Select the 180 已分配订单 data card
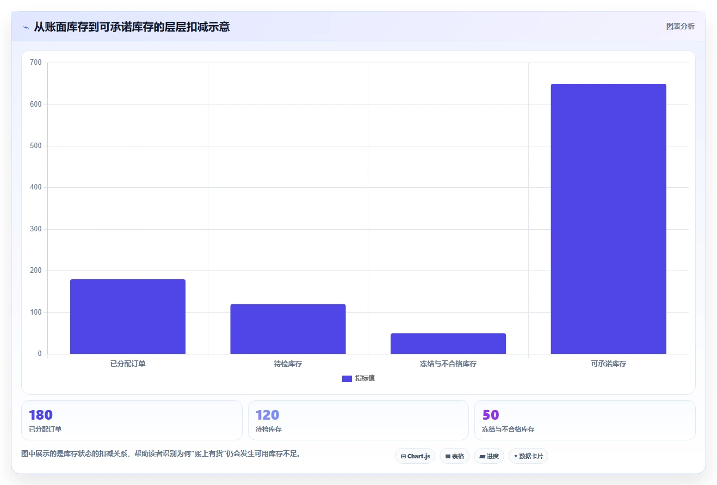 coord(132,420)
